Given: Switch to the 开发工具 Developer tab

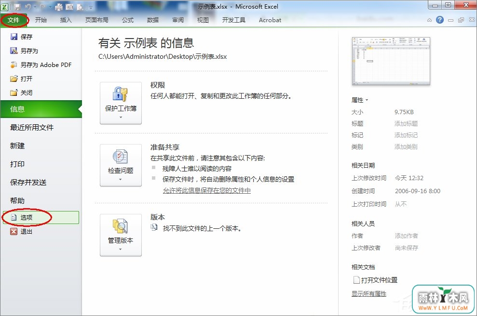Looking at the screenshot, I should point(233,20).
